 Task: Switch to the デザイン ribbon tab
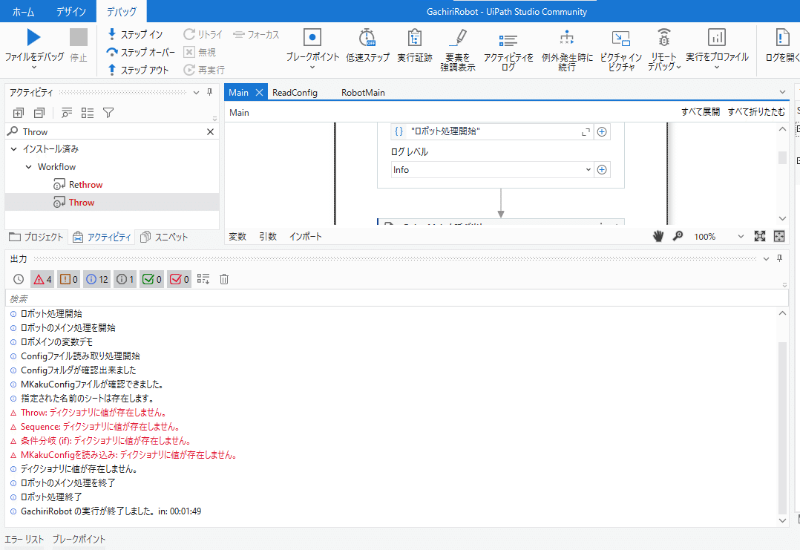pyautogui.click(x=71, y=11)
